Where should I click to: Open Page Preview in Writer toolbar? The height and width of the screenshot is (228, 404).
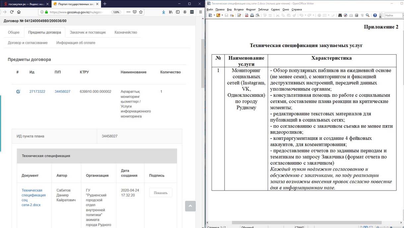(x=257, y=15)
